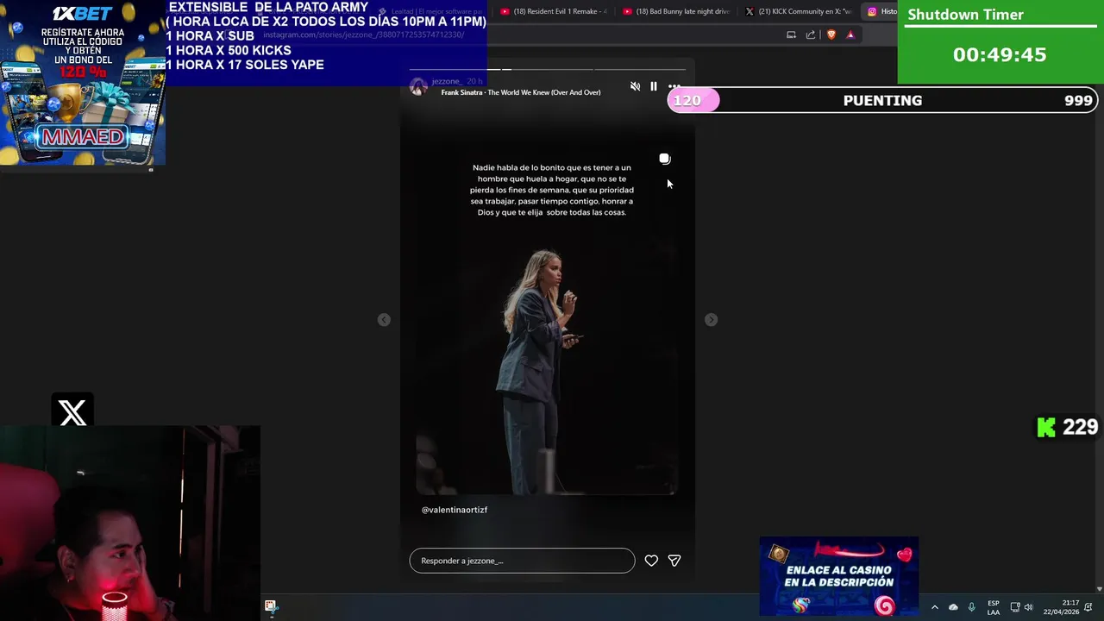Open the network tray icon
The image size is (1104, 621).
click(x=1014, y=607)
